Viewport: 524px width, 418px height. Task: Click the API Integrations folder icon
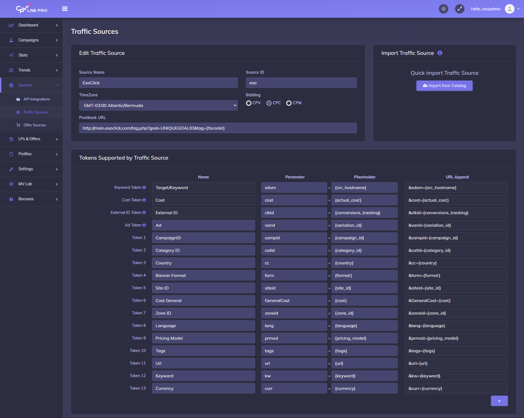tap(18, 99)
